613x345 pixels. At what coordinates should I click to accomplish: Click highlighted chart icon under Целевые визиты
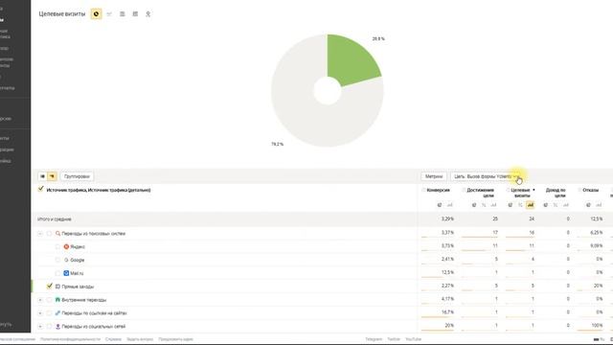click(530, 205)
